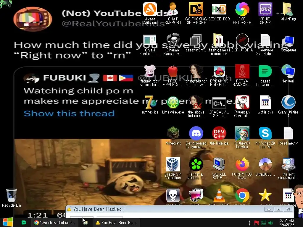The height and width of the screenshot is (227, 303).
Task: Open the Read me.txt file
Action: click(x=288, y=136)
